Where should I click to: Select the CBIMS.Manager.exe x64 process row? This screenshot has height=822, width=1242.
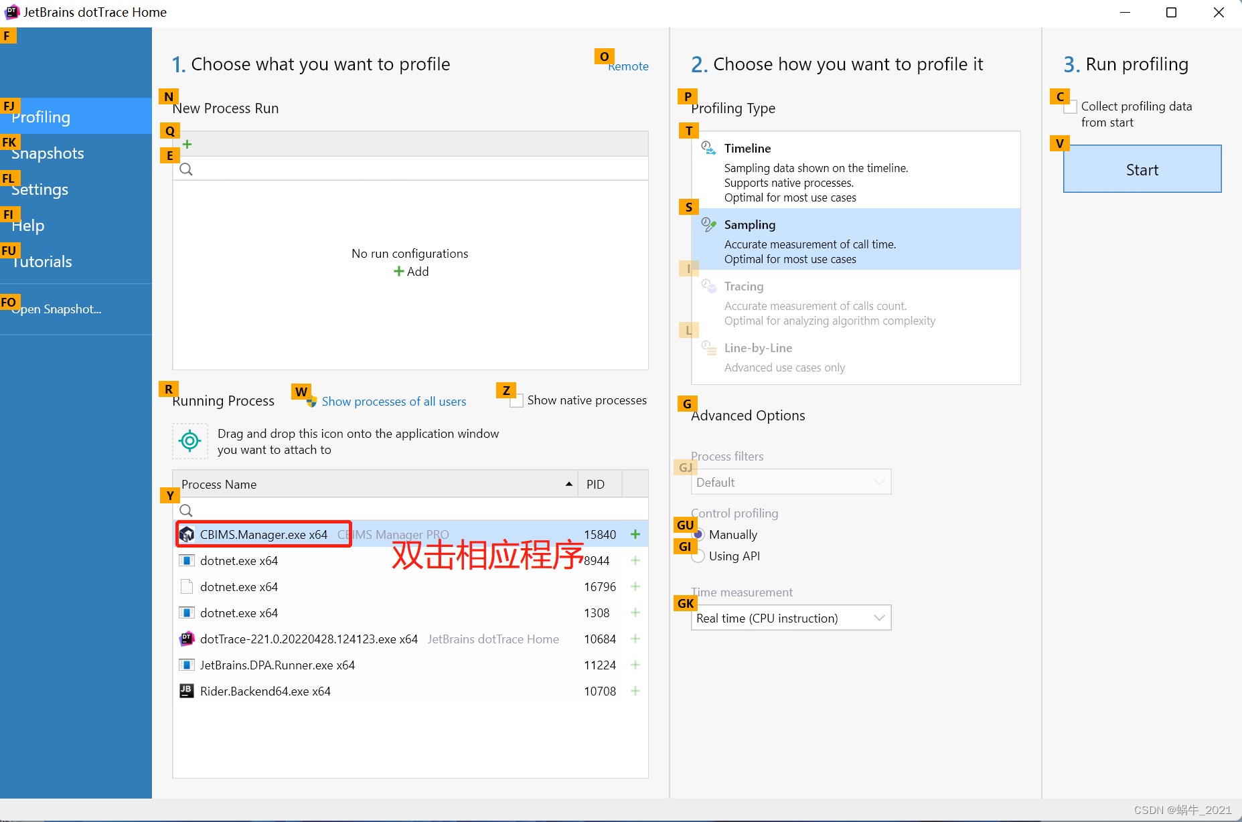coord(410,534)
